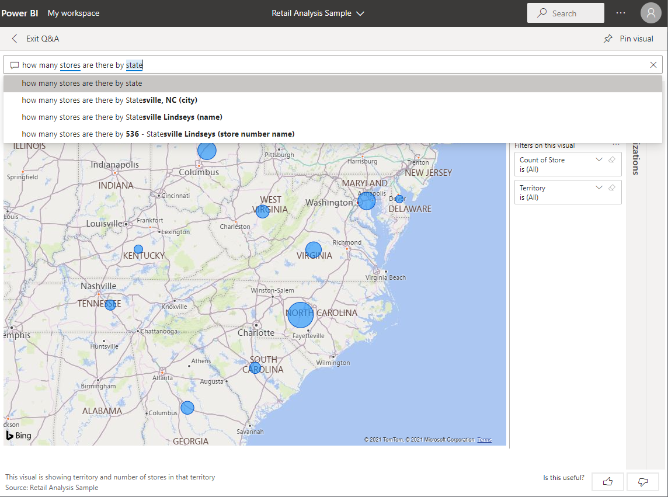
Task: Expand the Territory filter card chevron
Action: point(599,187)
